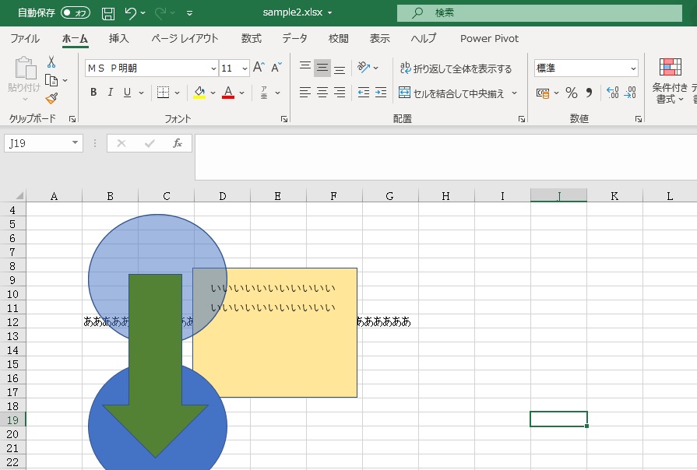This screenshot has width=697, height=470.
Task: Open the Name Box dropdown arrow
Action: pos(75,143)
